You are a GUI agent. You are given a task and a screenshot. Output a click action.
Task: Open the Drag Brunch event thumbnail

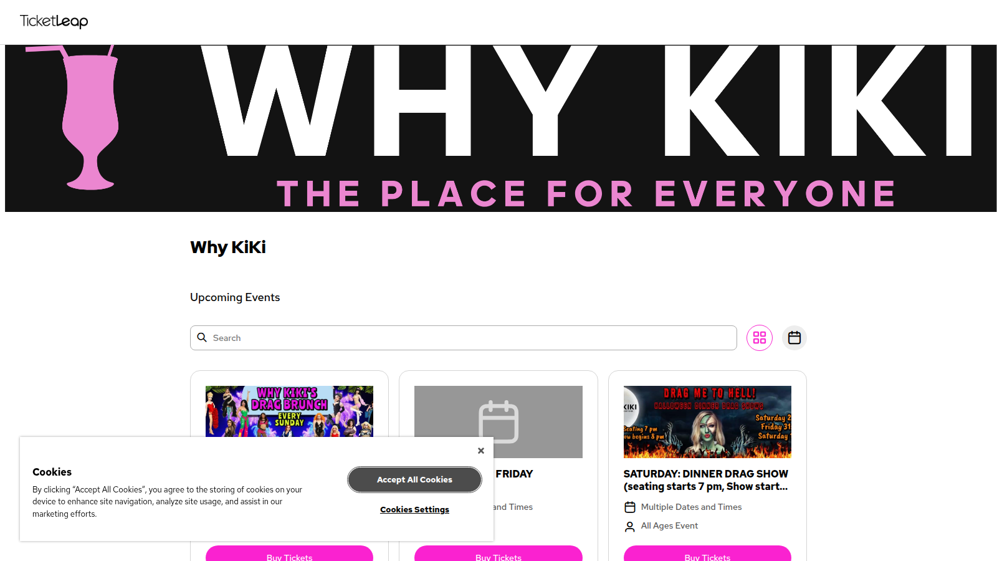point(289,411)
